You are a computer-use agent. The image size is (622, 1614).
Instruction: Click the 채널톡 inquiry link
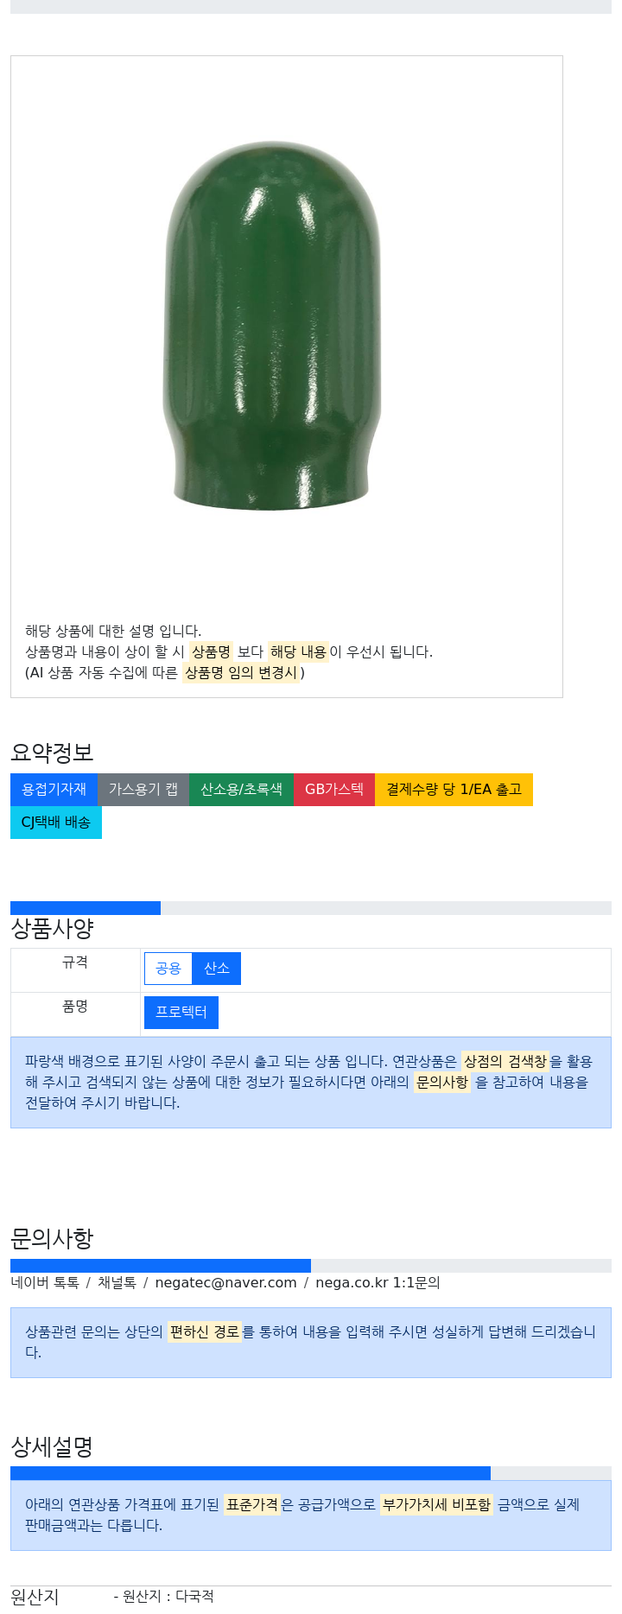click(x=117, y=1283)
